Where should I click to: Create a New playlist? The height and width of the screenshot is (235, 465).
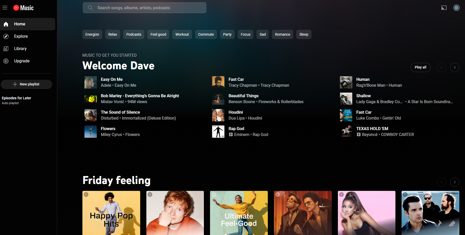(26, 84)
